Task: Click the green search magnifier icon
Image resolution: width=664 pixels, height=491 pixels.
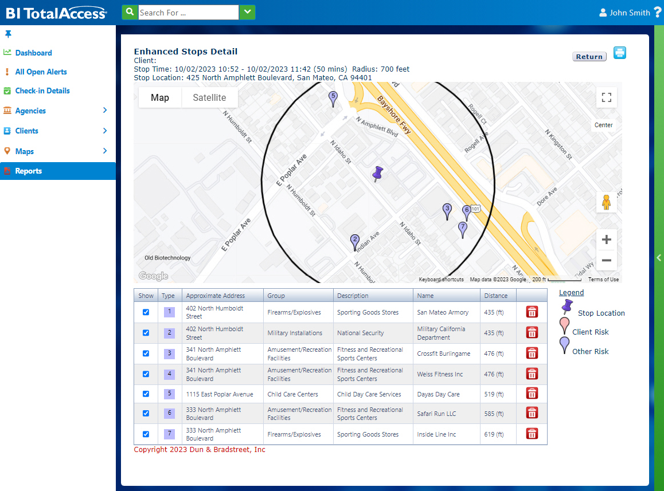Action: [x=130, y=12]
